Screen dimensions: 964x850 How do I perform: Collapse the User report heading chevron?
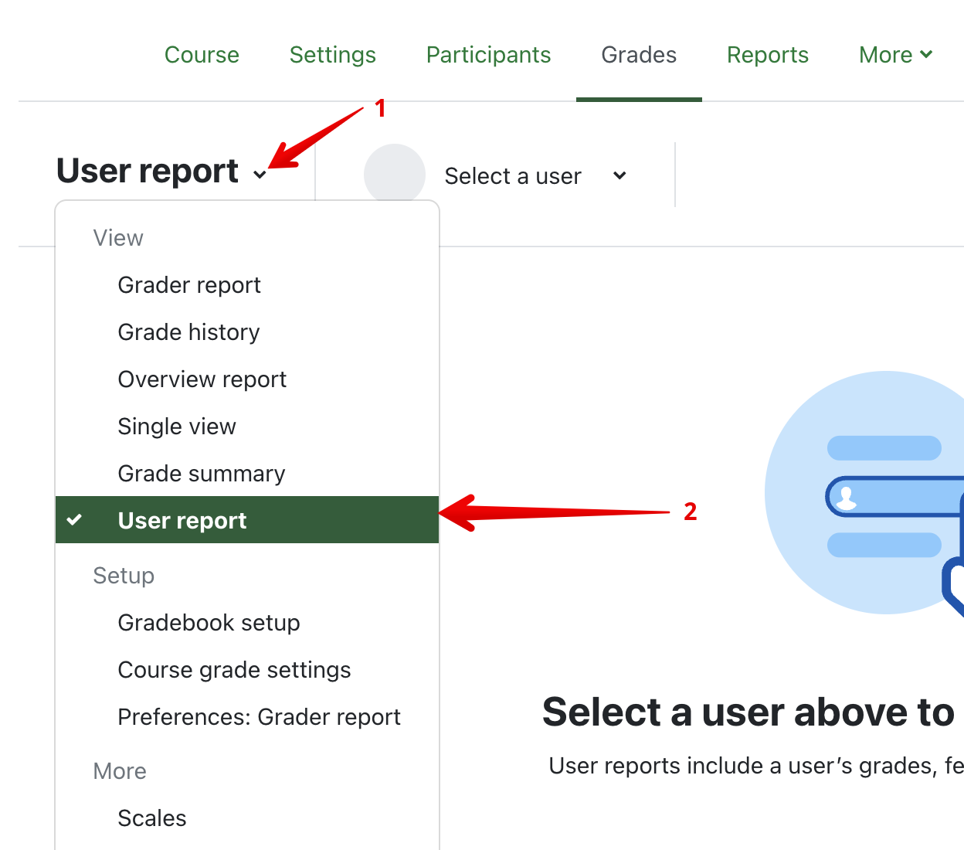coord(260,175)
